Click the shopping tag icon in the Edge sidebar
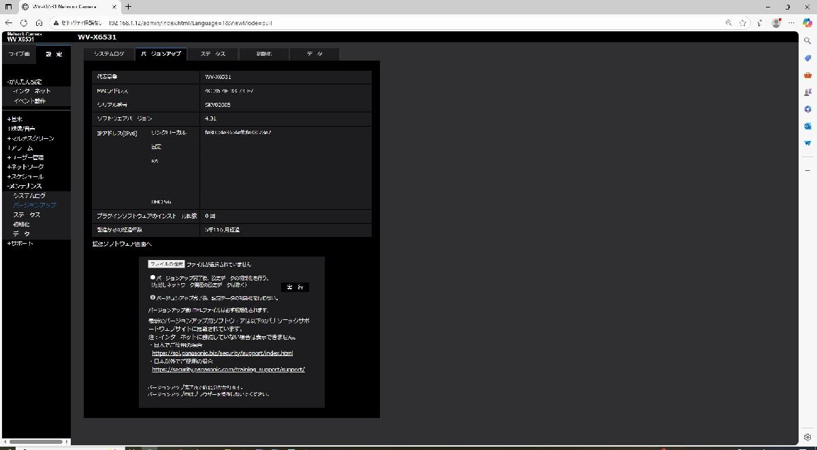817x450 pixels. pos(807,58)
